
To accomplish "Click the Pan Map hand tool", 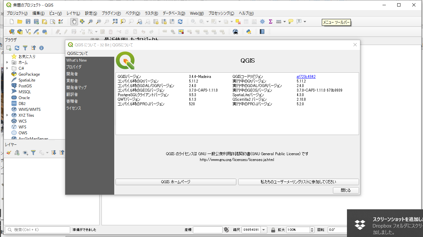I will (x=74, y=22).
